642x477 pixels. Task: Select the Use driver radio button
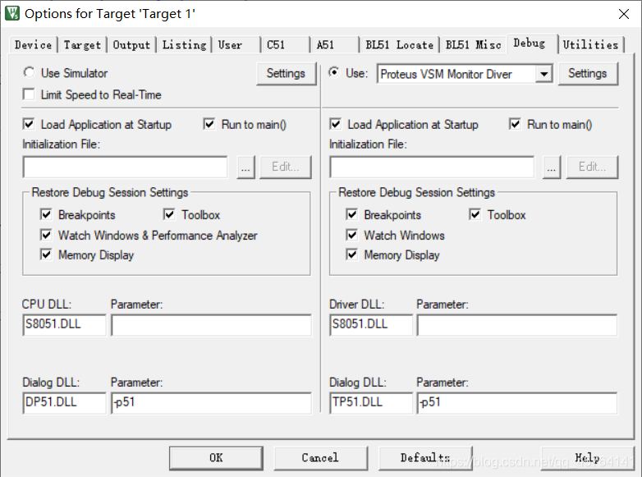pyautogui.click(x=334, y=72)
